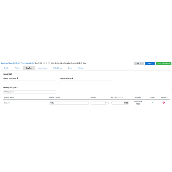This screenshot has width=172, height=172.
Task: Open the Attachments tab
Action: tap(43, 68)
